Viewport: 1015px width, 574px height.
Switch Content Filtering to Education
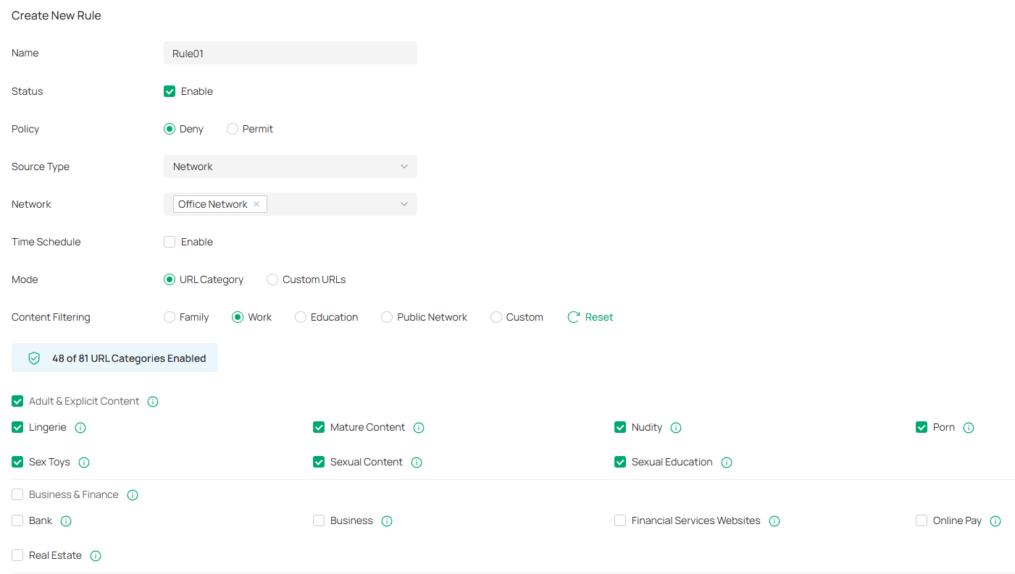click(300, 317)
